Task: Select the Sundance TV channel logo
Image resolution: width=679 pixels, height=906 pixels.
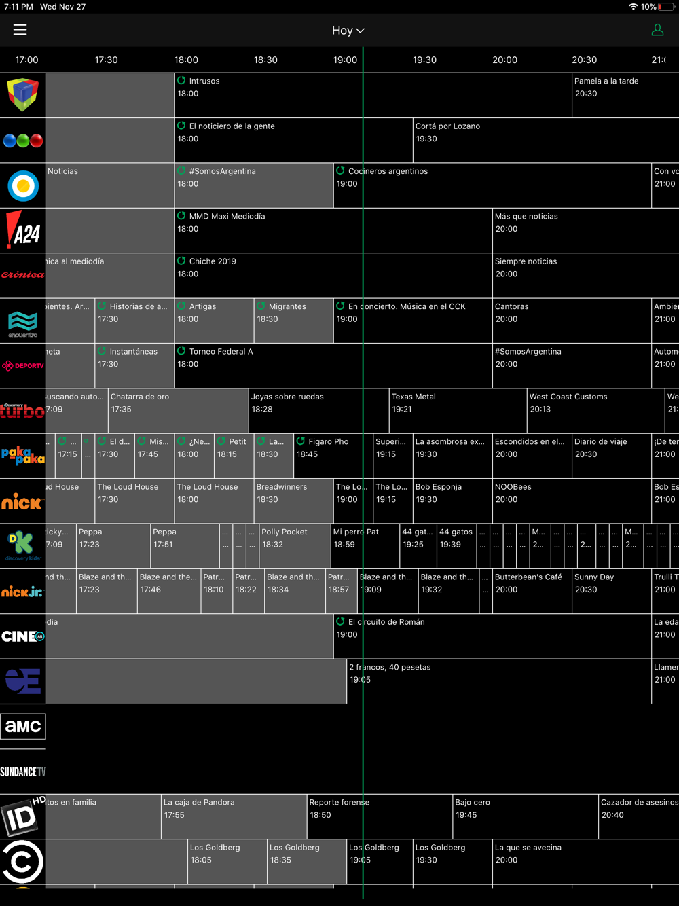Action: pos(23,772)
